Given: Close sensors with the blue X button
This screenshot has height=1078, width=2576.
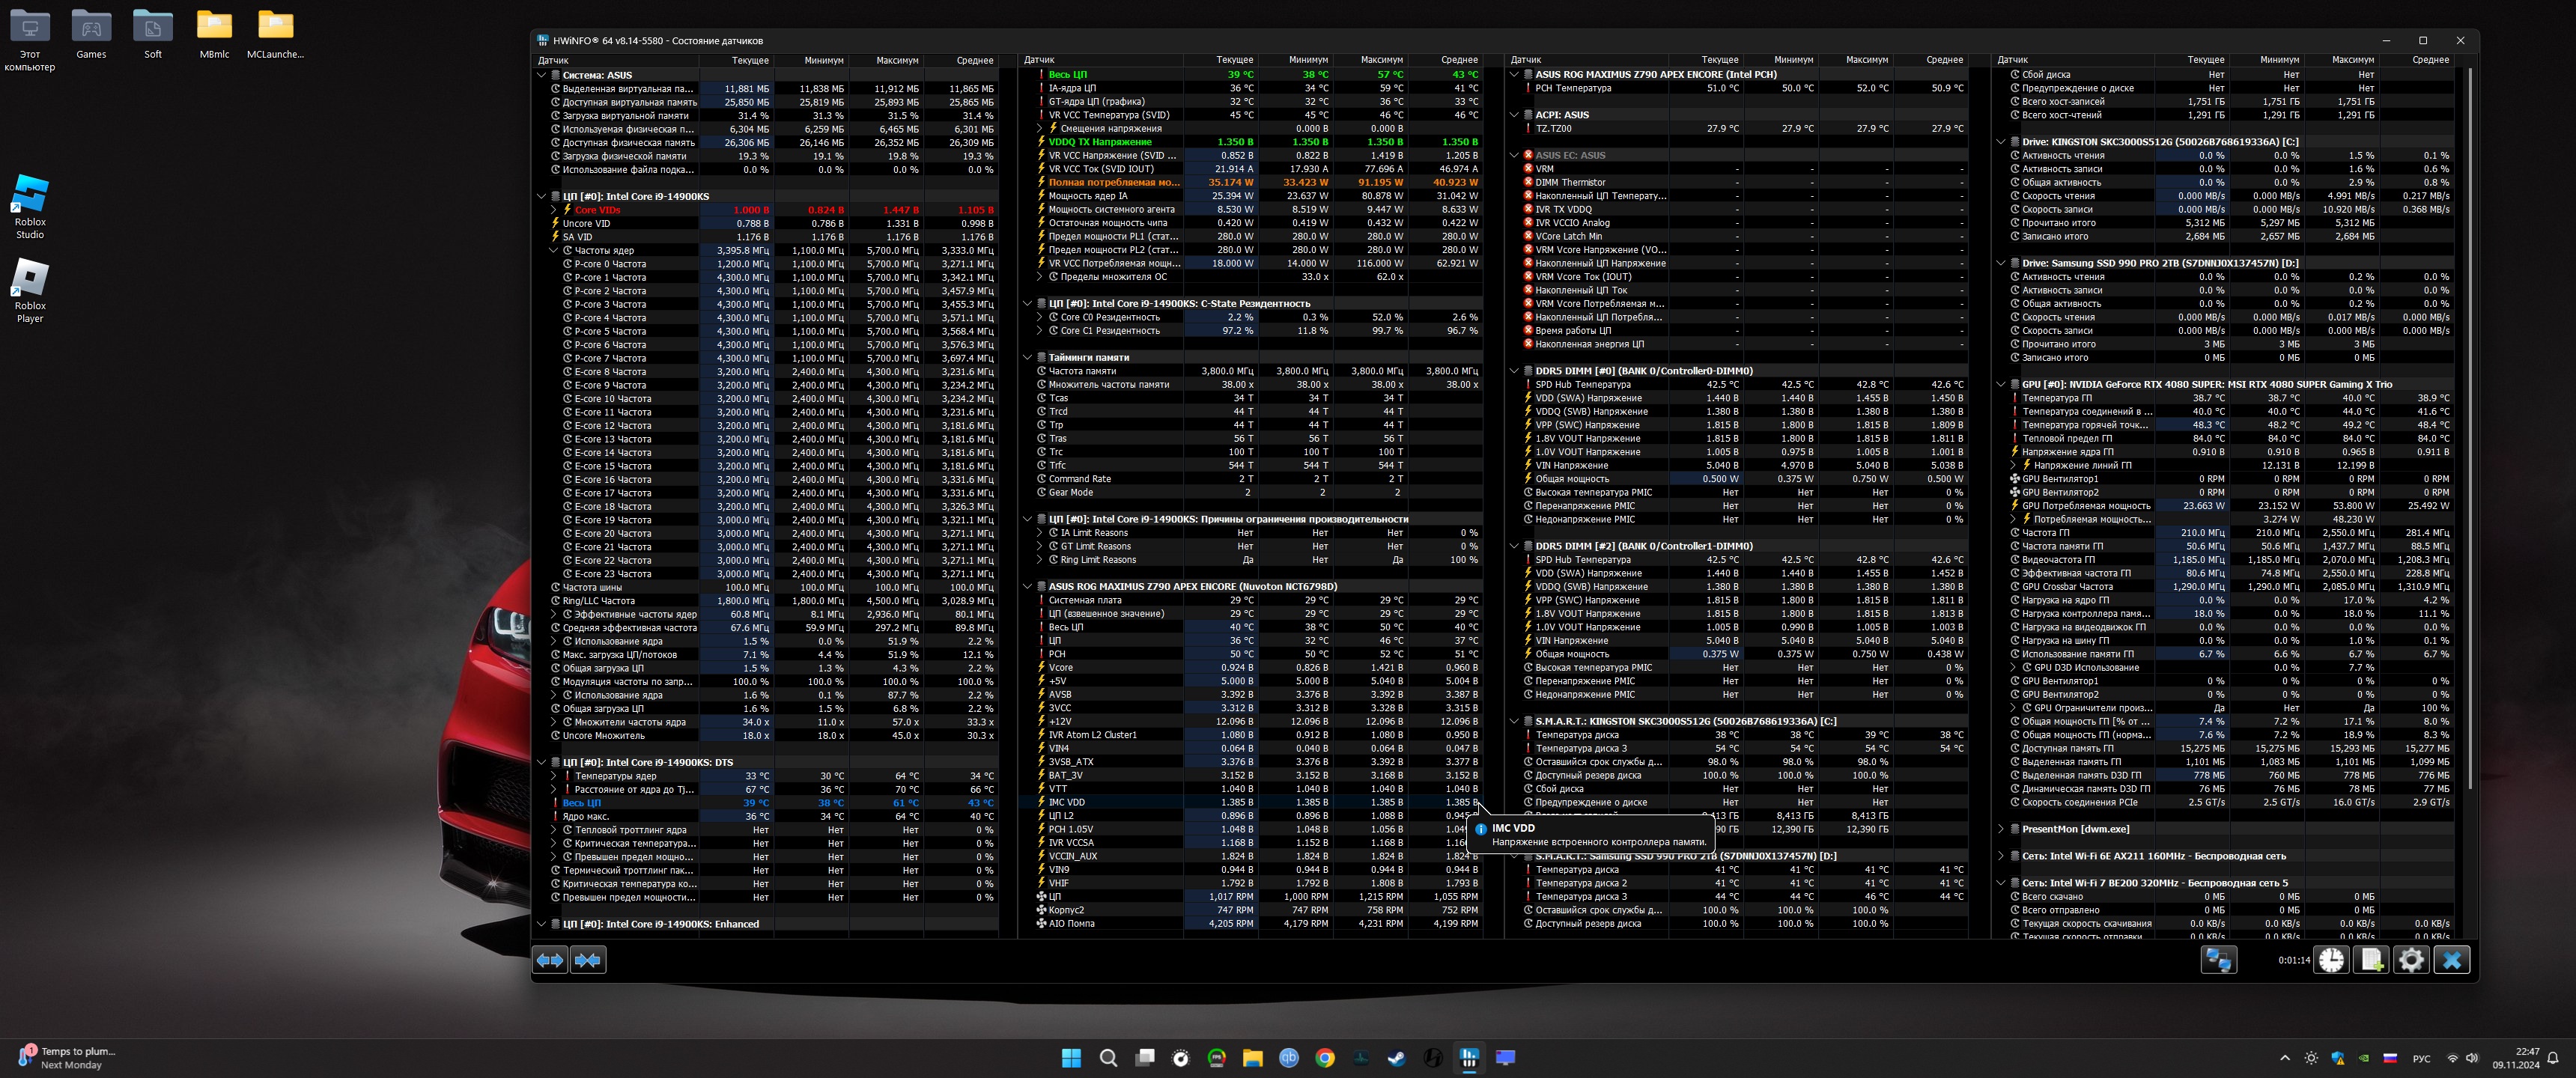Looking at the screenshot, I should [x=2451, y=960].
